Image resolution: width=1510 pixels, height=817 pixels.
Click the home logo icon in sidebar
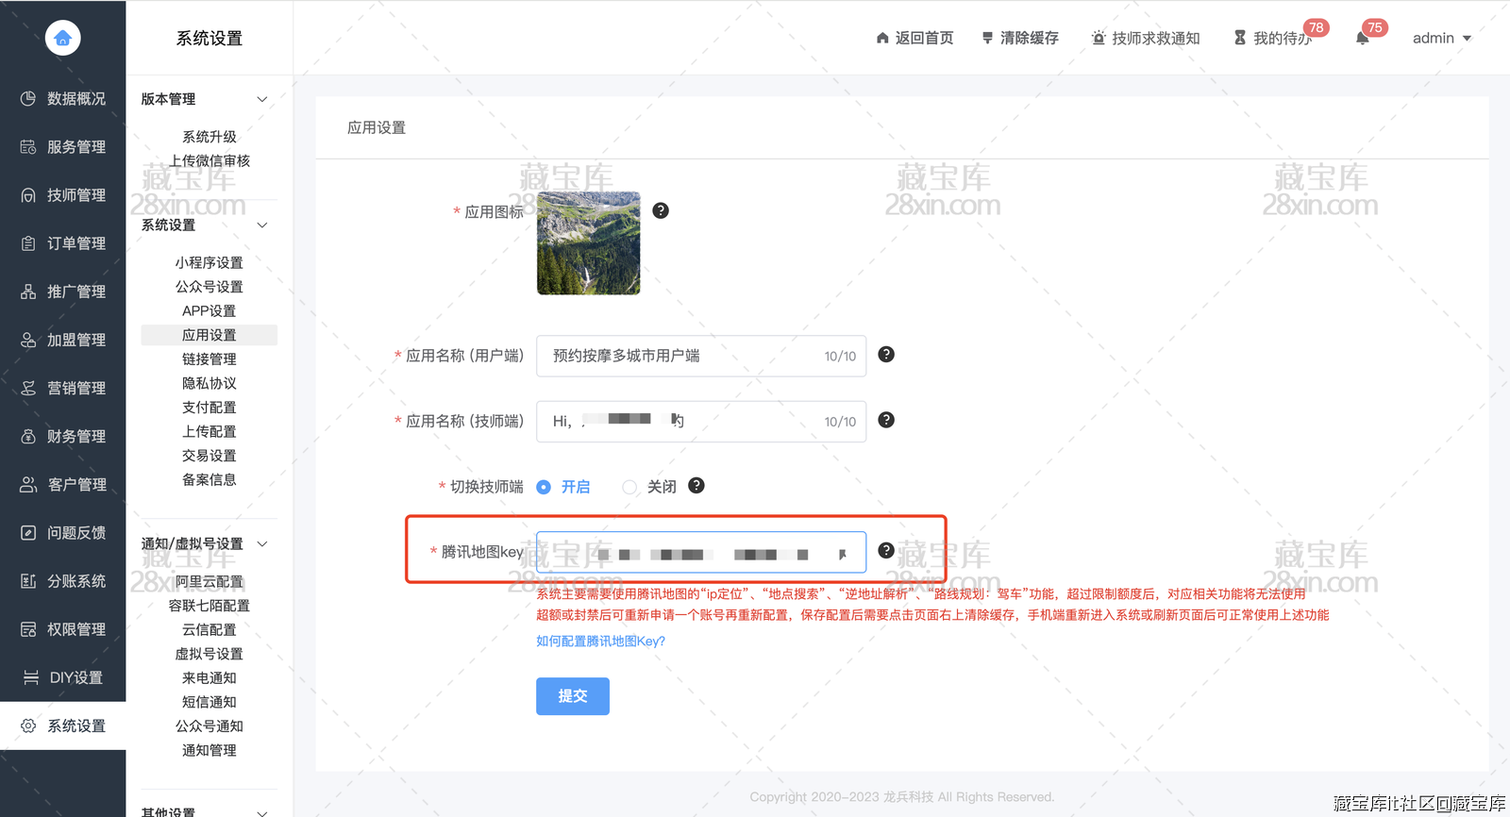62,38
